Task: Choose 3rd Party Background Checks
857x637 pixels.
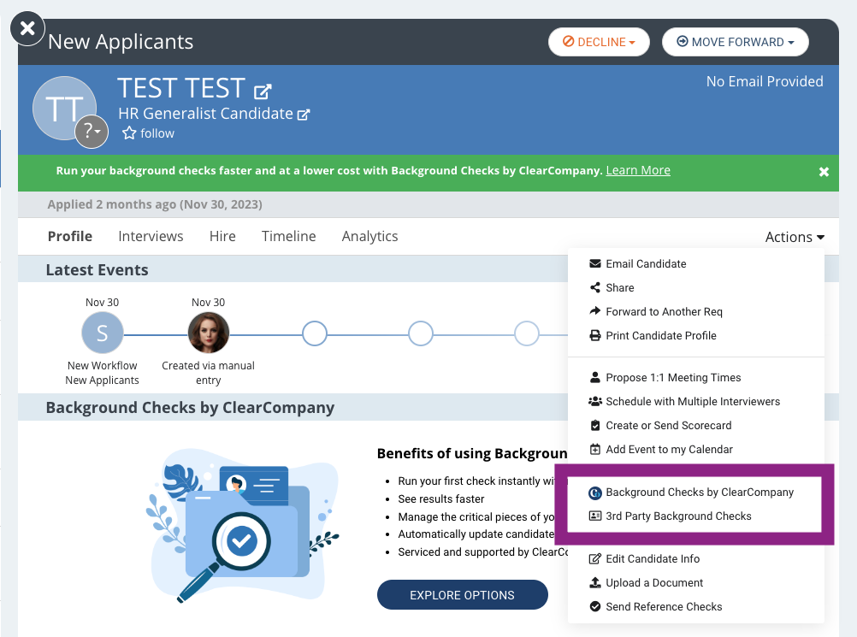Action: click(x=694, y=516)
